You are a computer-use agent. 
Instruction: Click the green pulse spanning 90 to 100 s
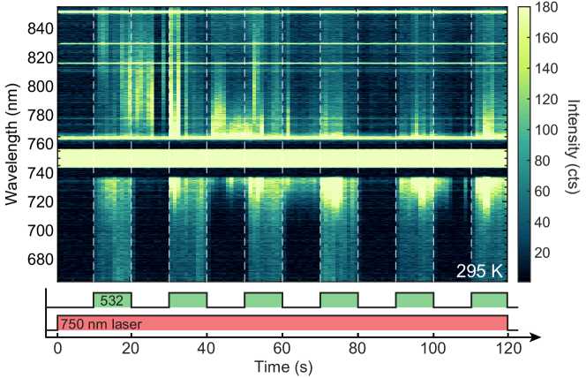tap(415, 300)
